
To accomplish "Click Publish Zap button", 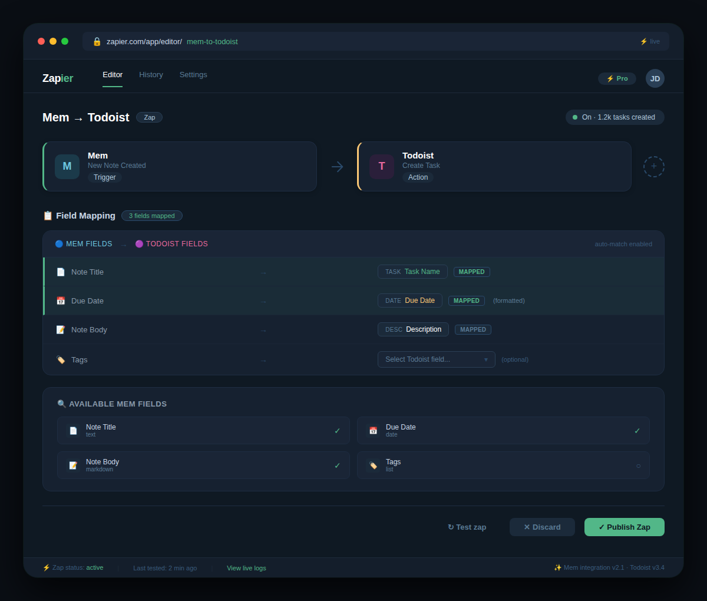I will (x=625, y=527).
